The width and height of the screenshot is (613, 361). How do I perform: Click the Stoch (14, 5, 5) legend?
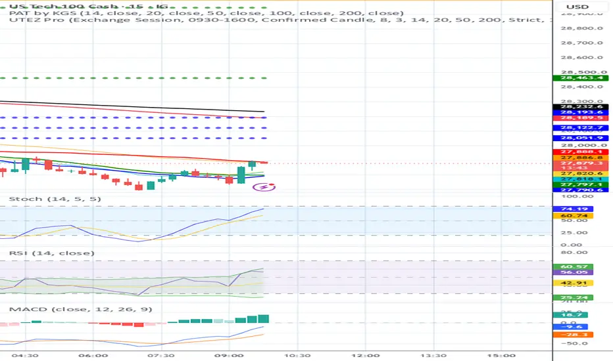click(55, 199)
